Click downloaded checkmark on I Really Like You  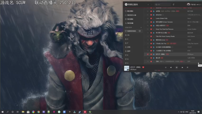tap(154, 44)
